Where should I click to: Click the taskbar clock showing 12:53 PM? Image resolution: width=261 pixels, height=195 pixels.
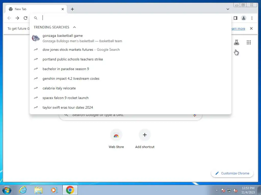[x=248, y=190]
